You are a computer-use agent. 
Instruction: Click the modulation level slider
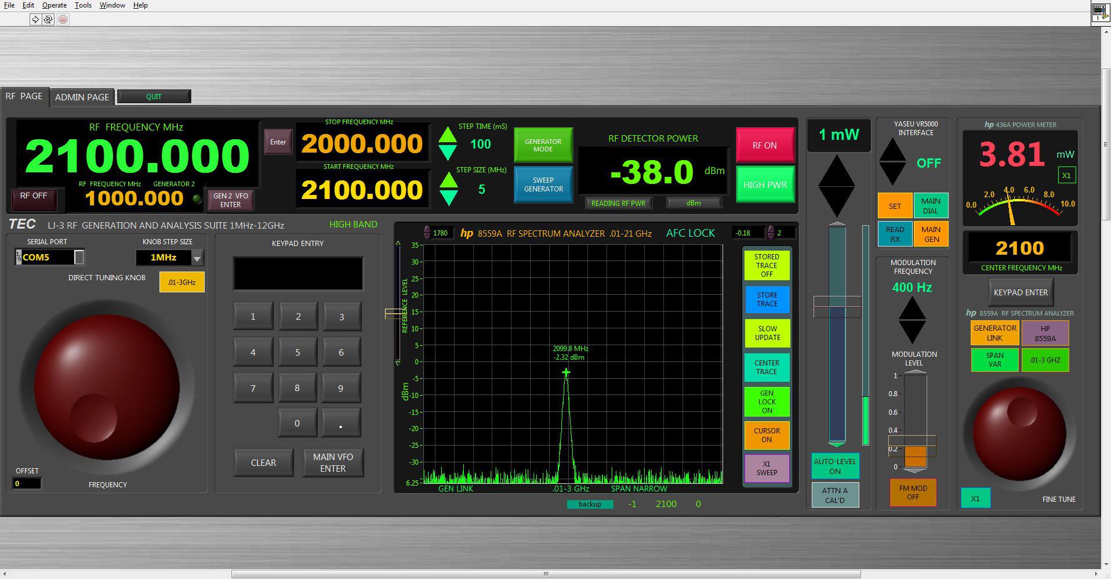[915, 422]
